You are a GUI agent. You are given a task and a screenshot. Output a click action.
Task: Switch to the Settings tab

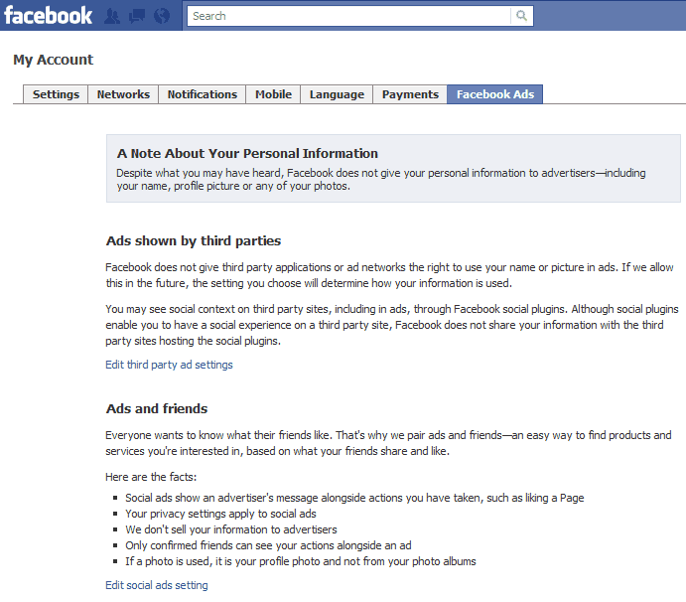(56, 94)
